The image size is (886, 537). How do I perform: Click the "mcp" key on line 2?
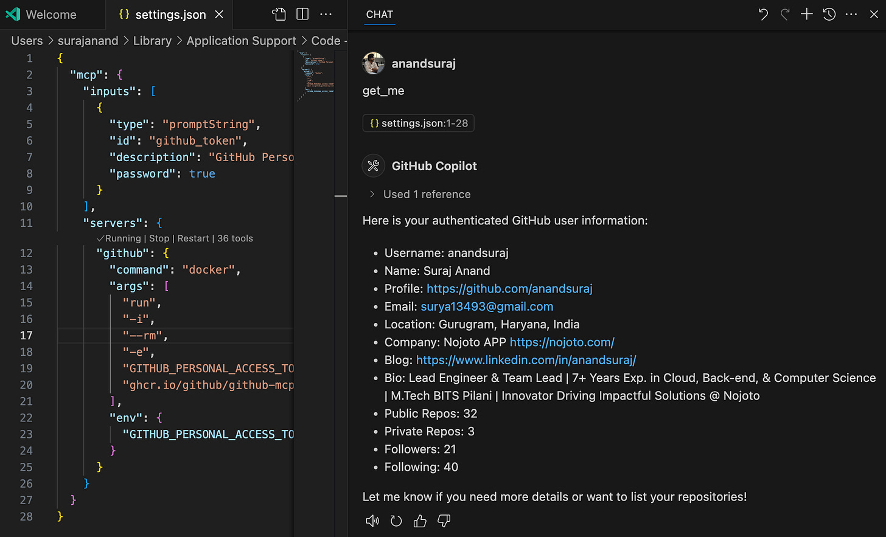[x=86, y=75]
